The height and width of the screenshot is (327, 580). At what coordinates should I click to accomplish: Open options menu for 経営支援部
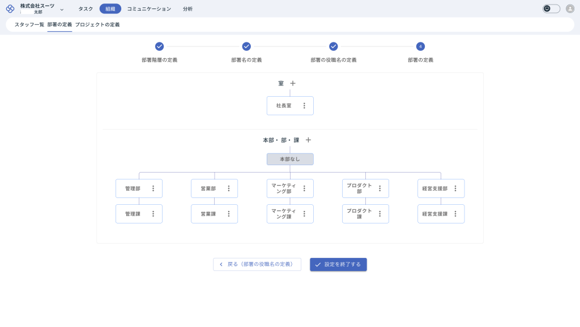click(455, 188)
